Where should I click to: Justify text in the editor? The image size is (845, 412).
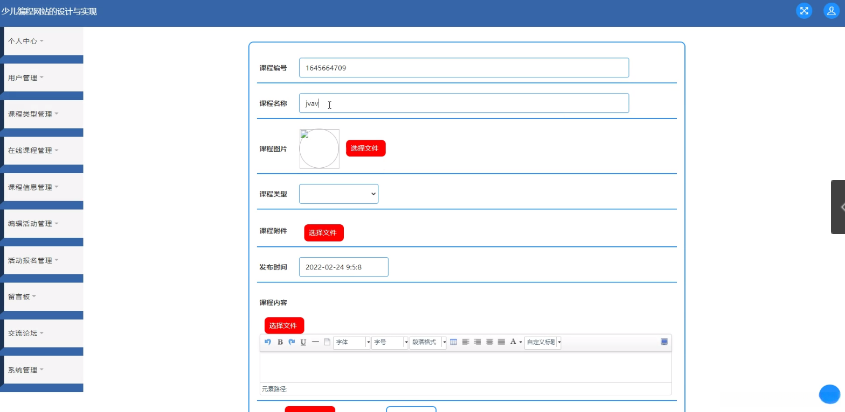click(501, 342)
